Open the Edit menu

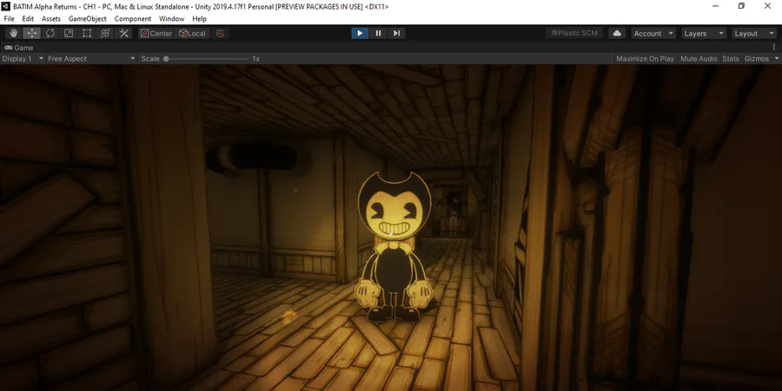28,18
